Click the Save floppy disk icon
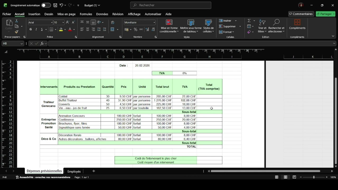 [55, 5]
